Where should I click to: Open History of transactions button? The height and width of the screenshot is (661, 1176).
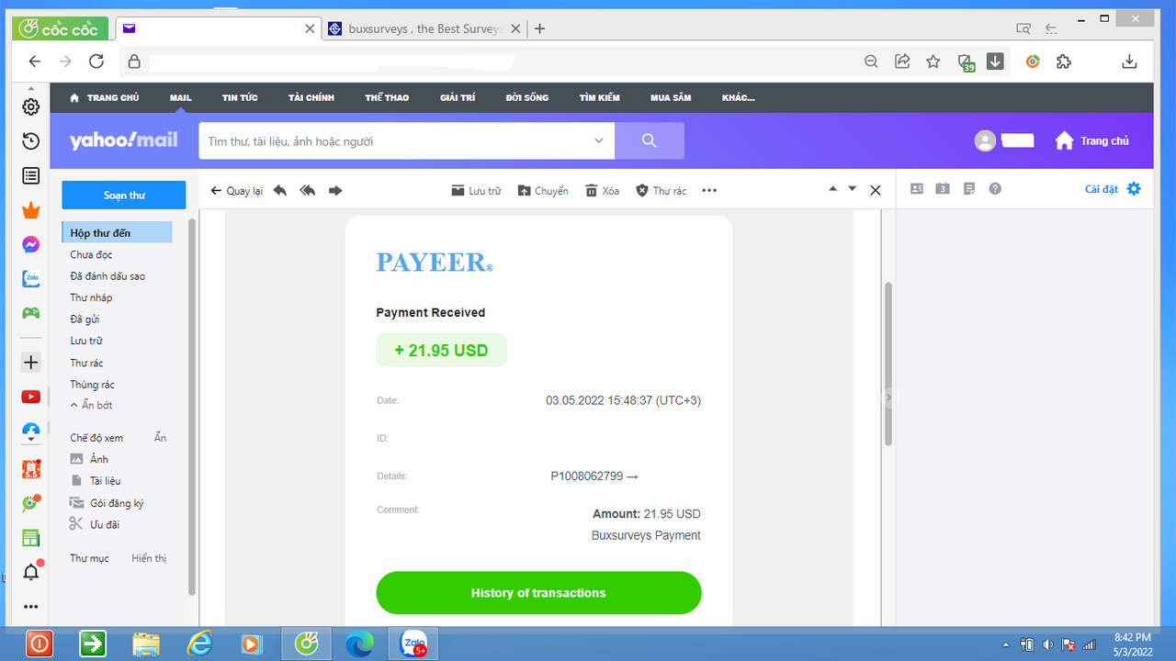[538, 593]
